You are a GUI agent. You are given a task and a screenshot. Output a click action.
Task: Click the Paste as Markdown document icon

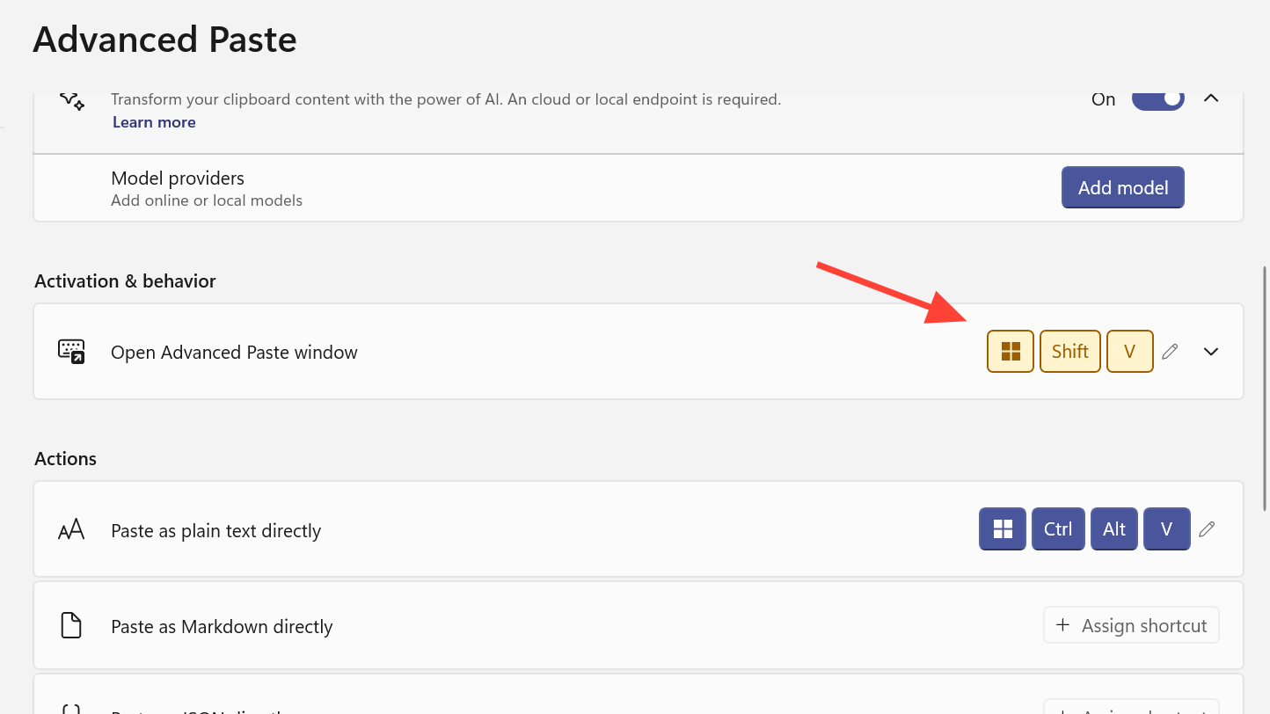pos(71,626)
